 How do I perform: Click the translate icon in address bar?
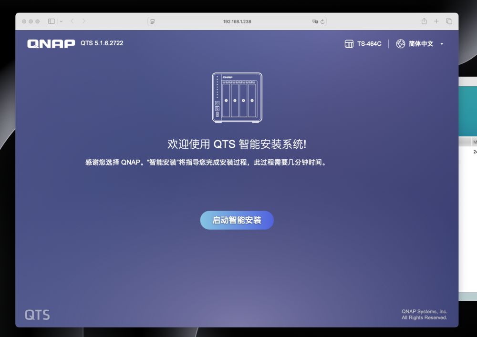click(x=315, y=21)
